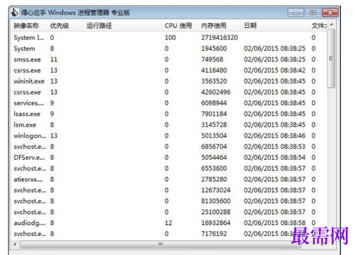Click CPU usage value 100
360x255 pixels.
click(170, 37)
